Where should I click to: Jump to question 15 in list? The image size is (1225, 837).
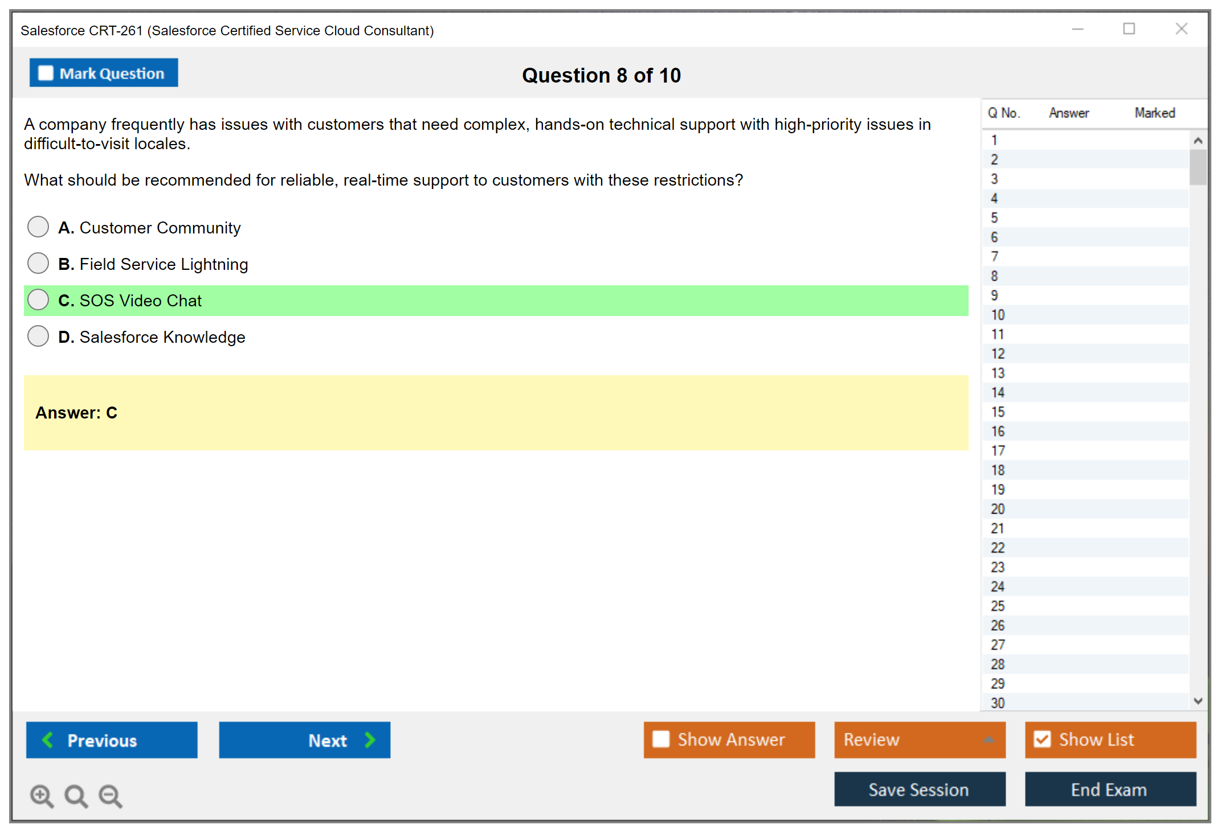click(998, 412)
